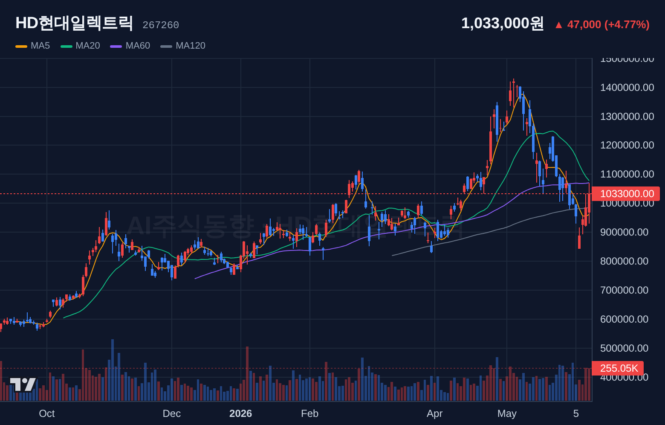This screenshot has width=665, height=425.
Task: Click the Apr time axis label
Action: tap(435, 413)
